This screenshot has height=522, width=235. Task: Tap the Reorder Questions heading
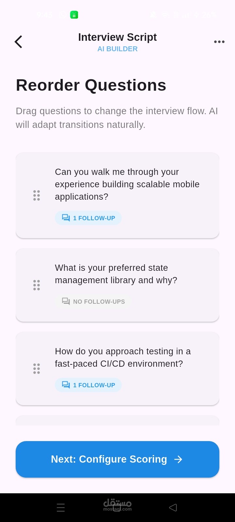(x=91, y=85)
